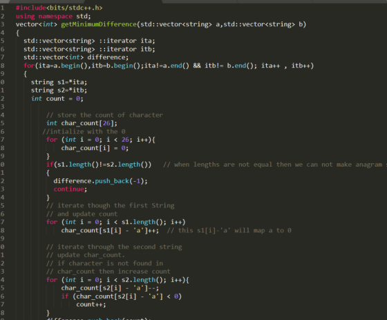Click the 'char_count[s1[i] - 'a']++;' statement
This screenshot has height=320, width=387.
click(x=110, y=230)
